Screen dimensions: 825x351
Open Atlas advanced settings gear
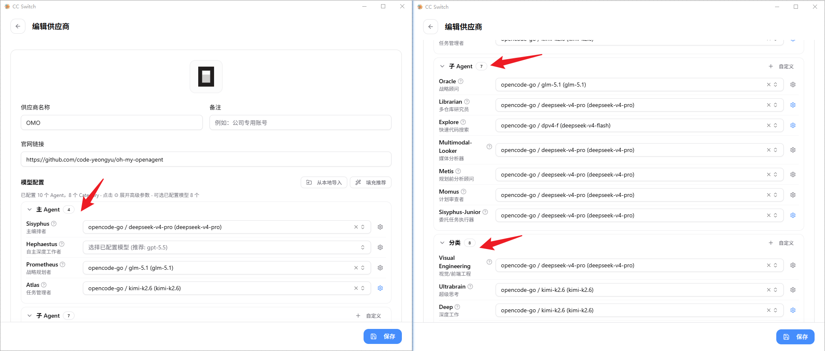click(380, 288)
